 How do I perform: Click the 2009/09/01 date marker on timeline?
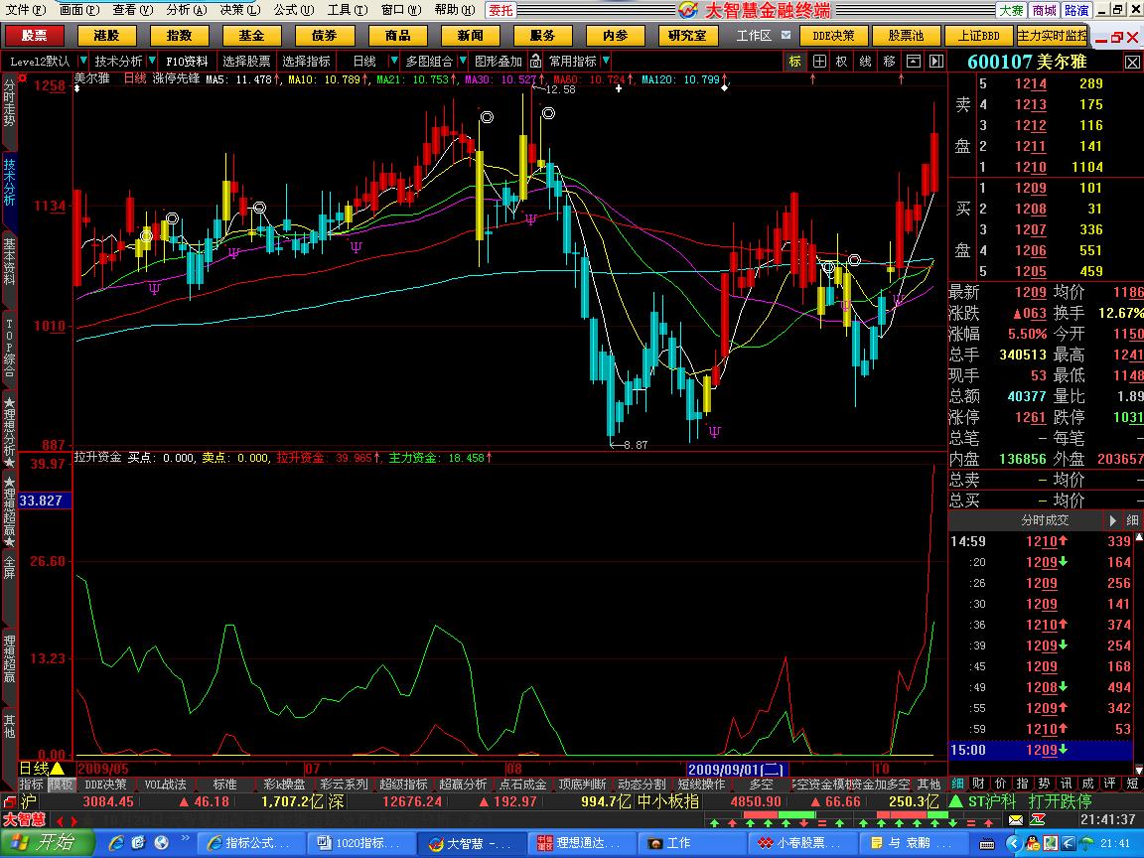point(737,769)
